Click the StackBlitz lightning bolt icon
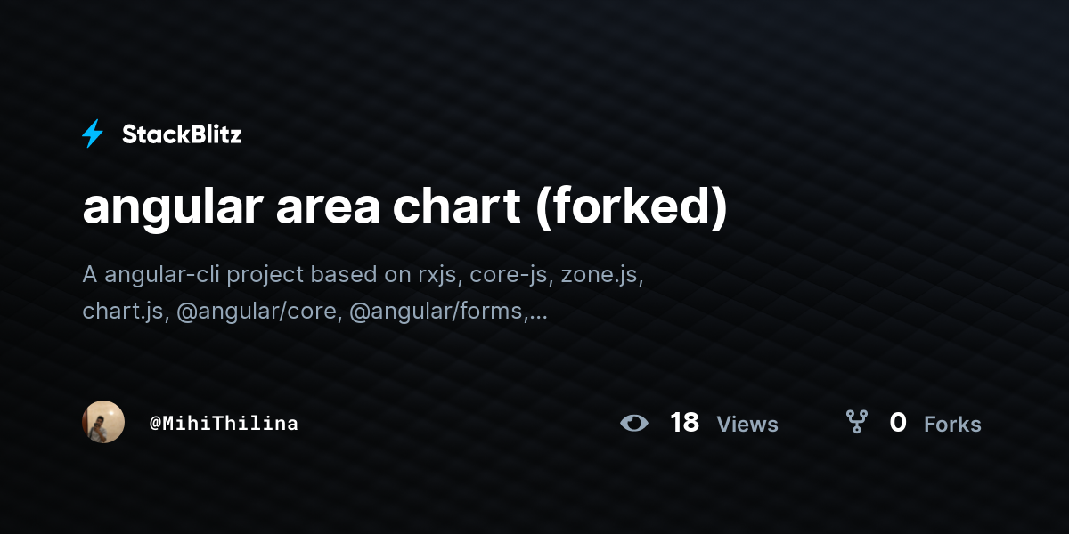Viewport: 1069px width, 534px height. pos(93,134)
